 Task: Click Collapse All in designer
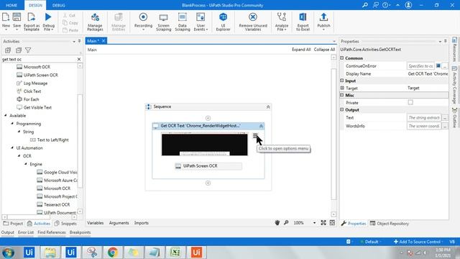tap(324, 50)
